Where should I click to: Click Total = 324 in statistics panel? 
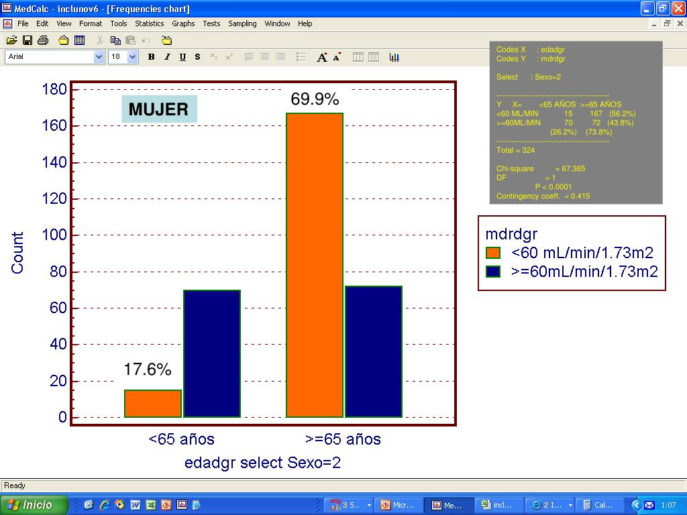click(516, 150)
